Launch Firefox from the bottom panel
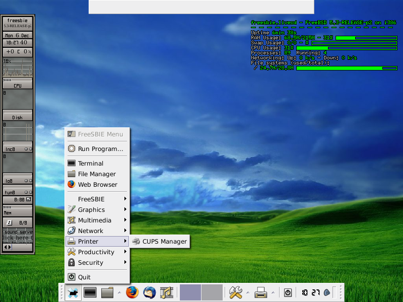 tap(132, 292)
